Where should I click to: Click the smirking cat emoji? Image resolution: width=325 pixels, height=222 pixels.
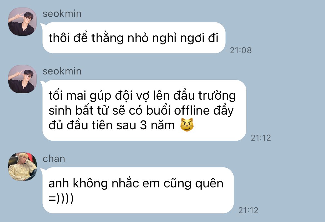click(x=187, y=125)
